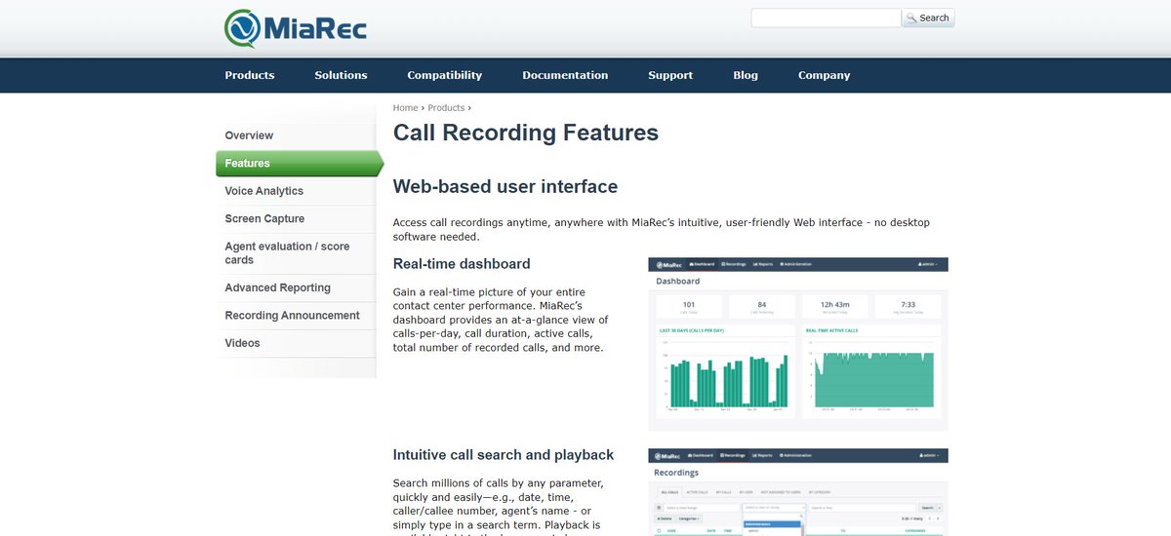Open the Solutions menu
The image size is (1171, 536).
tap(341, 75)
